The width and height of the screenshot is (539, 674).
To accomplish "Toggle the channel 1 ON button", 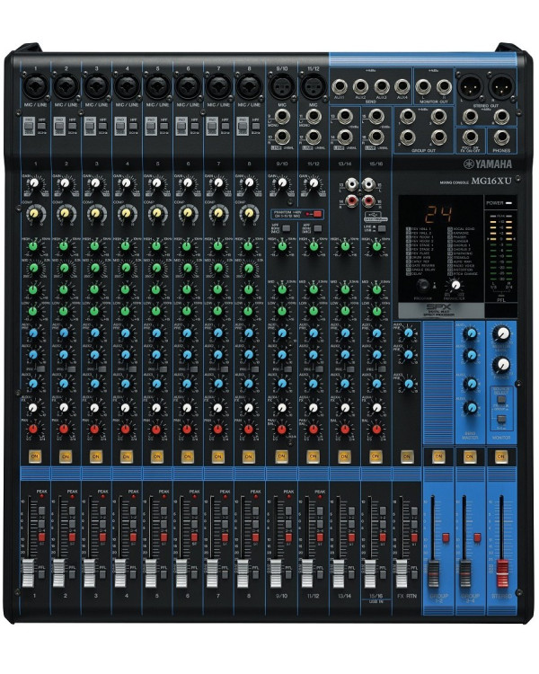I will (35, 457).
